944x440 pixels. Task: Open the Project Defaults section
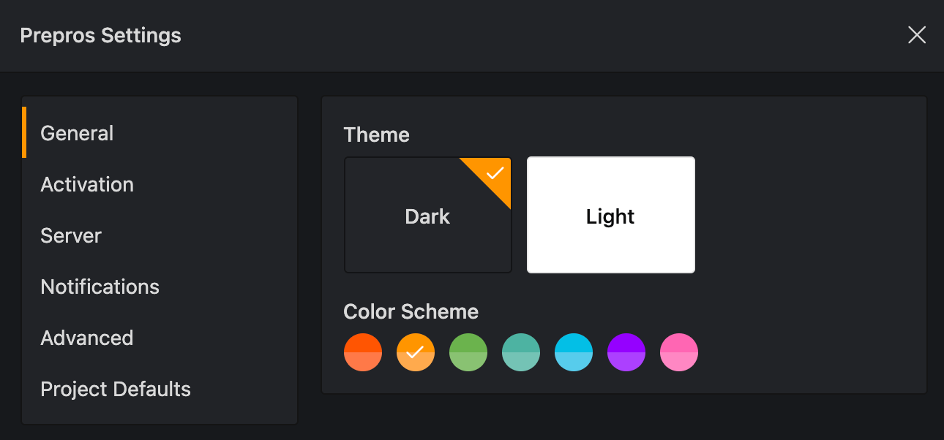pyautogui.click(x=160, y=389)
